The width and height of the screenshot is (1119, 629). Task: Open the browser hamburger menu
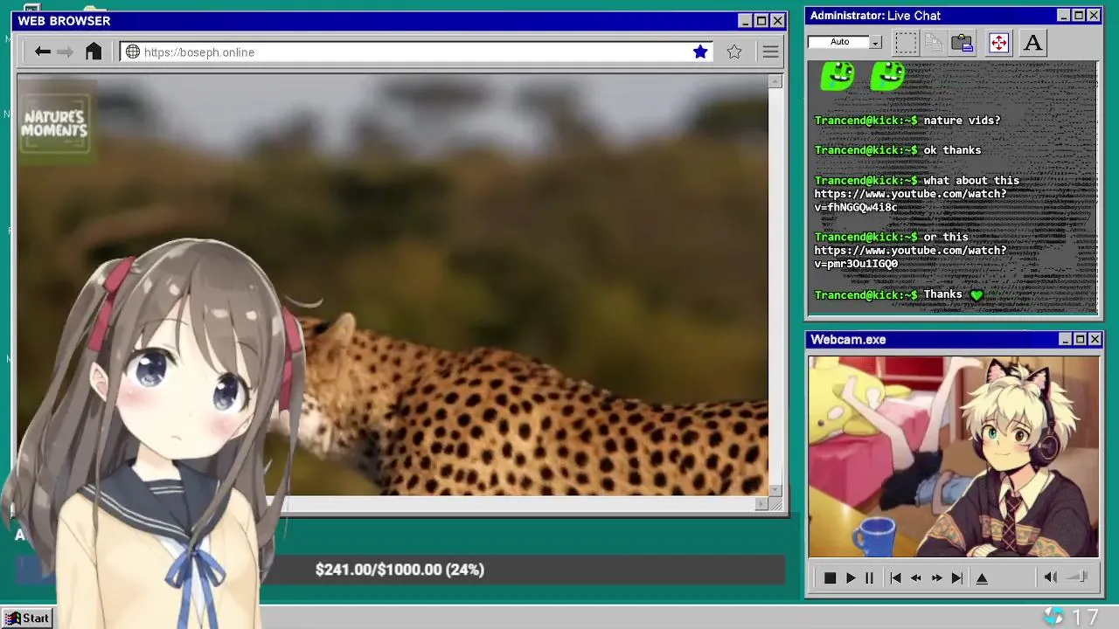tap(770, 52)
